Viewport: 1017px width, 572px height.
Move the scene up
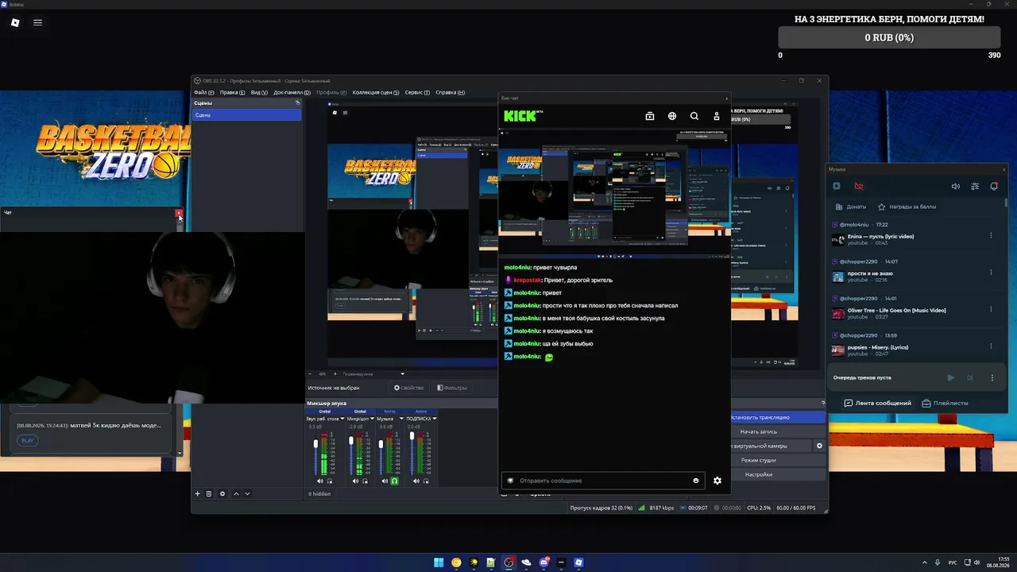click(236, 494)
